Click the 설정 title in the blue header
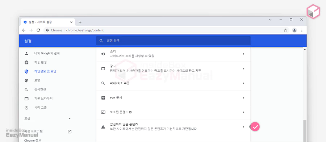This screenshot has height=142, width=326. tap(28, 41)
